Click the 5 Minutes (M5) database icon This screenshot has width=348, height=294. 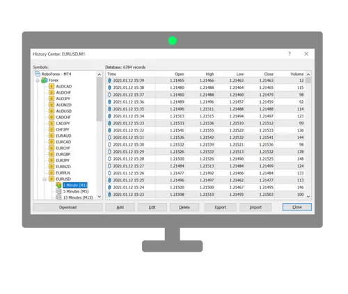click(58, 191)
